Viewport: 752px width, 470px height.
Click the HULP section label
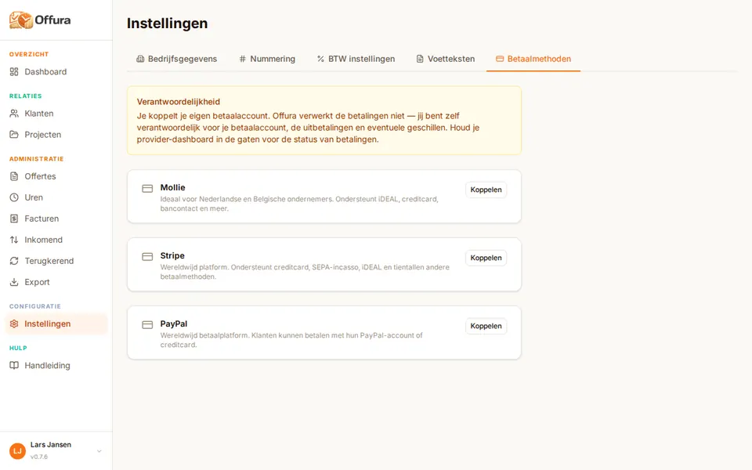click(18, 348)
